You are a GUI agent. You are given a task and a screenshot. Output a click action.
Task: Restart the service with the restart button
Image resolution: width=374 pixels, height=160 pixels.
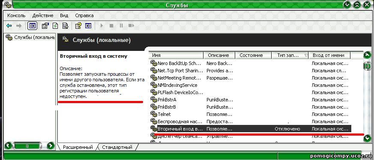(x=131, y=26)
